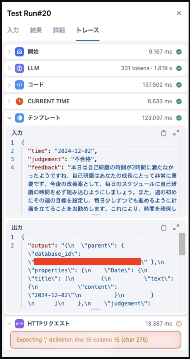The width and height of the screenshot is (190, 359).
Task: Click the orange CURRENT TIME clock icon
Action: (19, 101)
